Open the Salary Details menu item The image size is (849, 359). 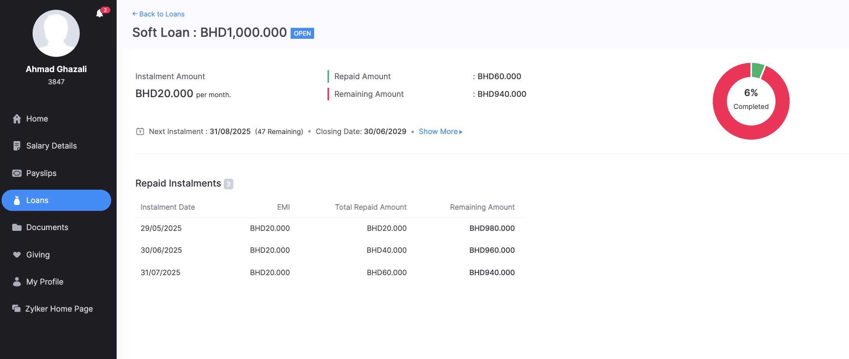(x=51, y=146)
